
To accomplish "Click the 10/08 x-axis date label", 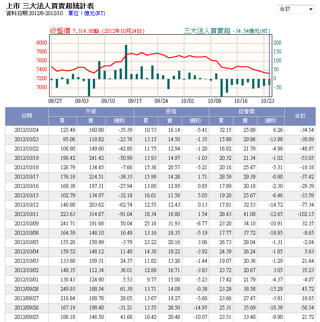I will pos(214,101).
